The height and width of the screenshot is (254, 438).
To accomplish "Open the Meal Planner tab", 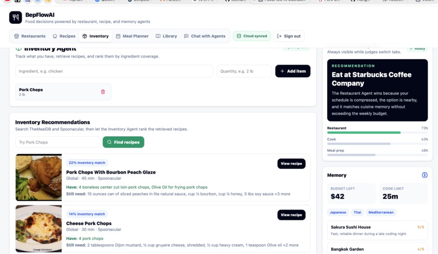I will coord(132,36).
